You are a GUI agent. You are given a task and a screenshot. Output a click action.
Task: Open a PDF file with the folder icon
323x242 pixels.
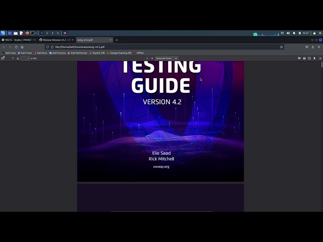point(309,58)
